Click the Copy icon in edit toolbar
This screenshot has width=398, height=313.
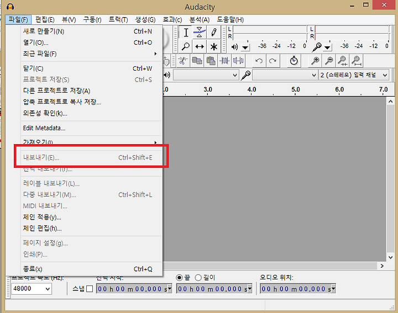(197, 61)
